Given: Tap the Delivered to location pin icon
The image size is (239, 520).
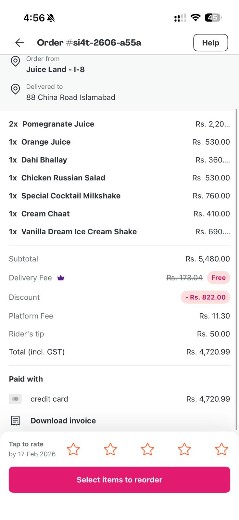Looking at the screenshot, I should pyautogui.click(x=15, y=89).
